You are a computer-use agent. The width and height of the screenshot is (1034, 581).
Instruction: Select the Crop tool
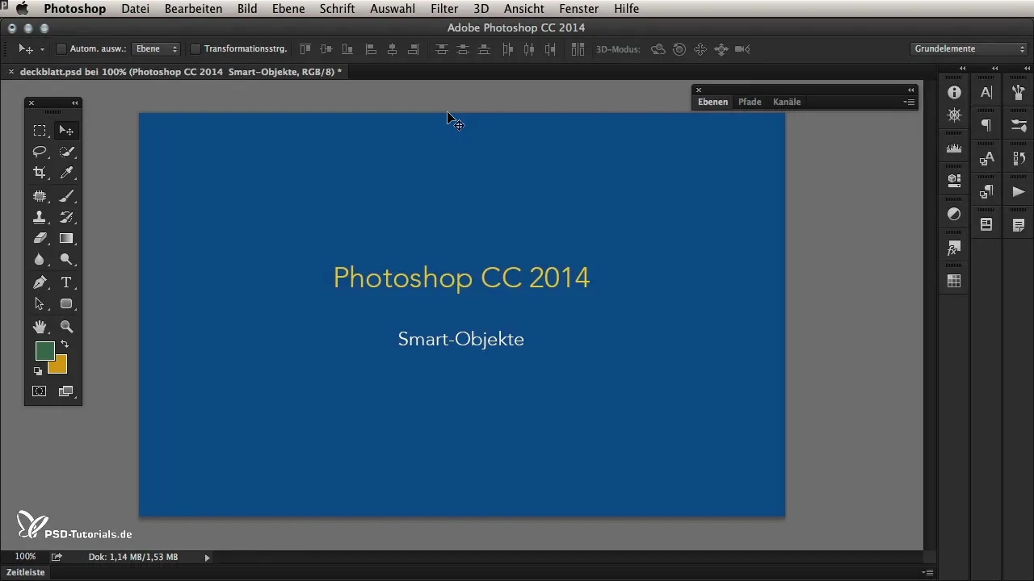point(39,173)
